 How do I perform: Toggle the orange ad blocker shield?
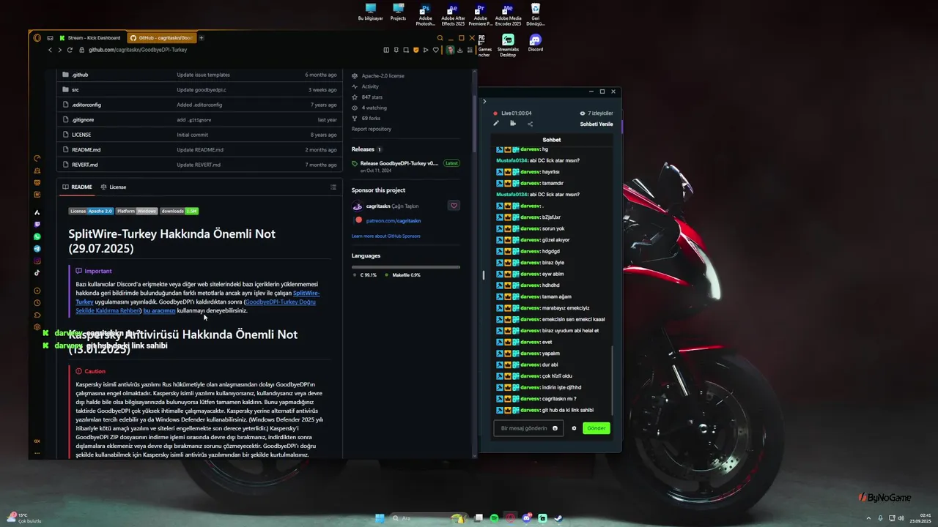point(416,50)
